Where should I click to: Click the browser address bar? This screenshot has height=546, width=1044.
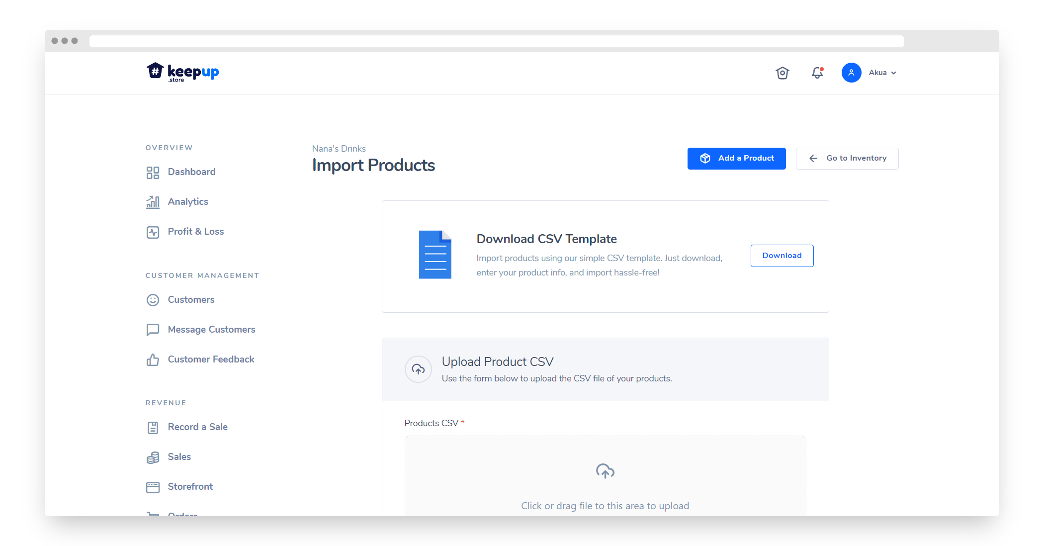pos(496,41)
